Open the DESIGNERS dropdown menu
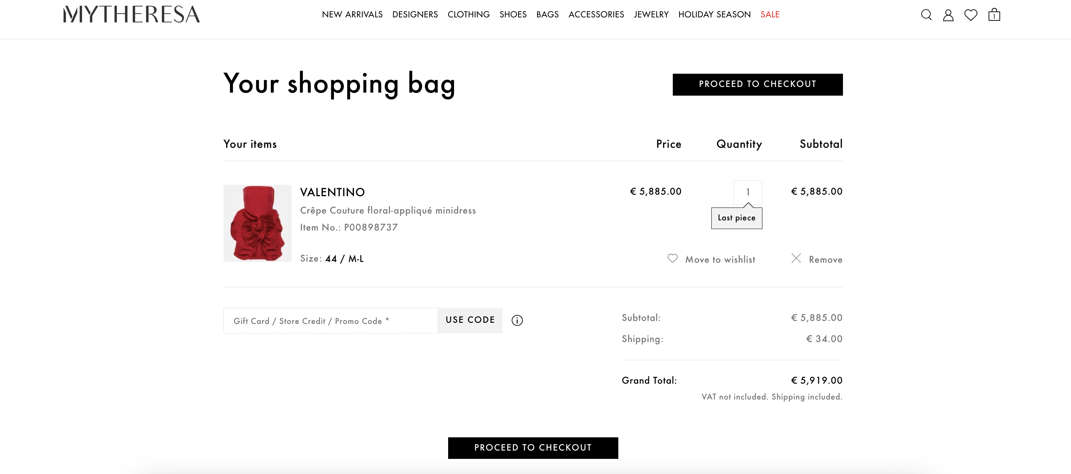Viewport: 1071px width, 474px height. click(x=415, y=14)
